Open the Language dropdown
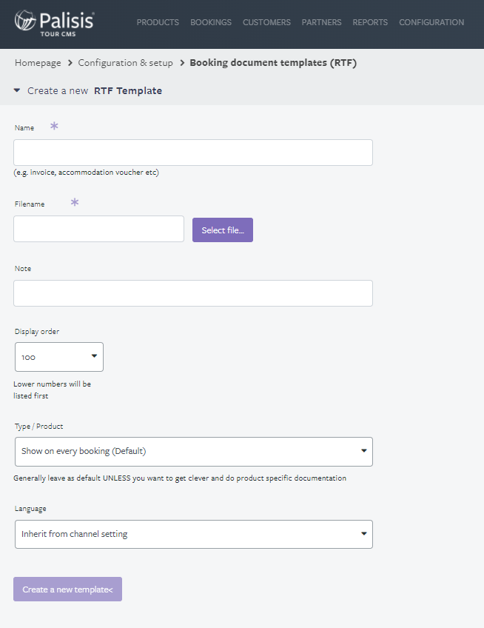 [x=194, y=534]
